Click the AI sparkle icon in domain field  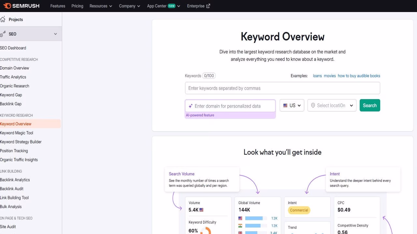click(x=190, y=106)
